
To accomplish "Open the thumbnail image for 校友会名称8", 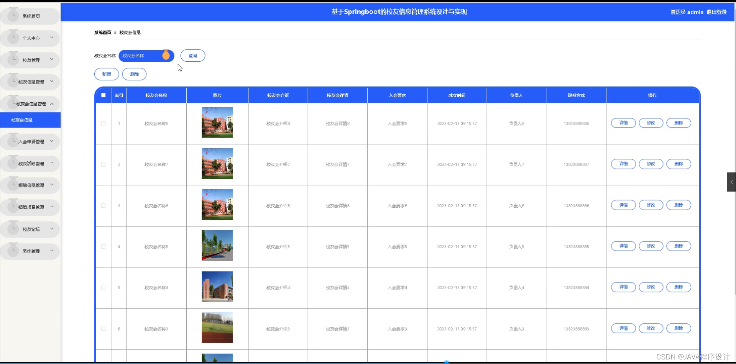I will tap(217, 122).
